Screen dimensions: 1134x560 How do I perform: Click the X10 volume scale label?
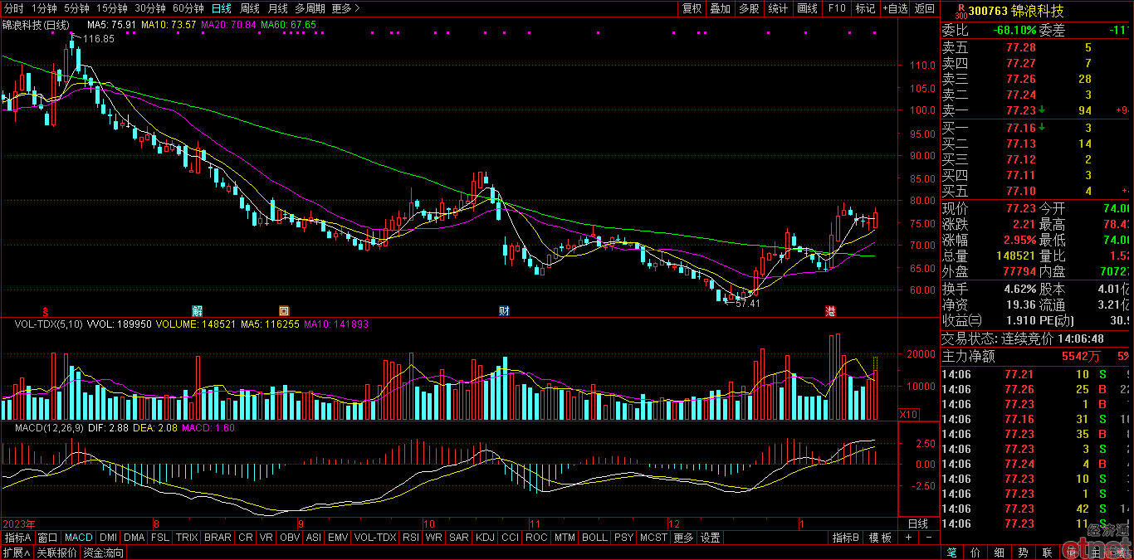click(909, 414)
